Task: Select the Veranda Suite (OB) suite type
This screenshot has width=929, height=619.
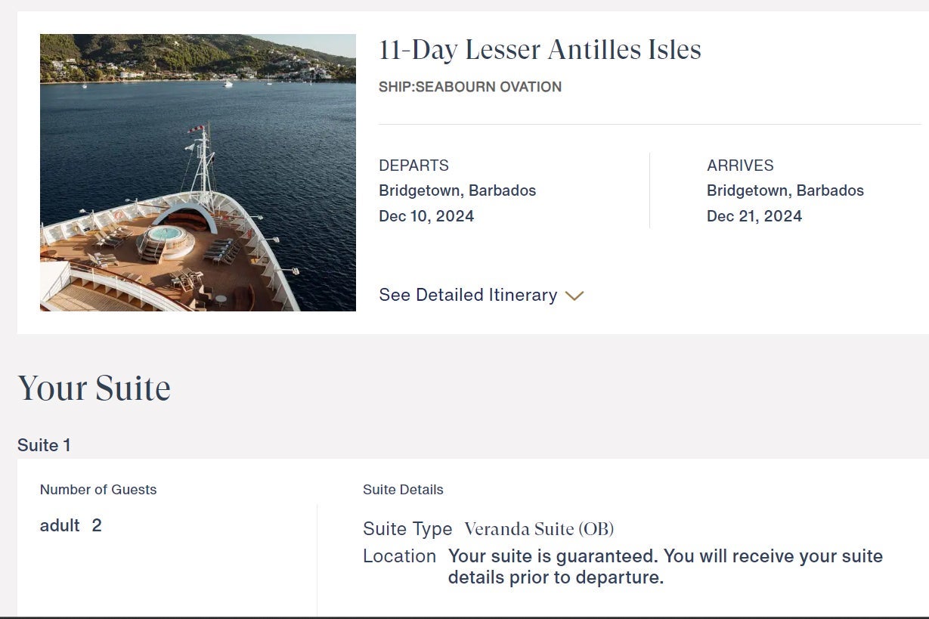Action: [538, 528]
